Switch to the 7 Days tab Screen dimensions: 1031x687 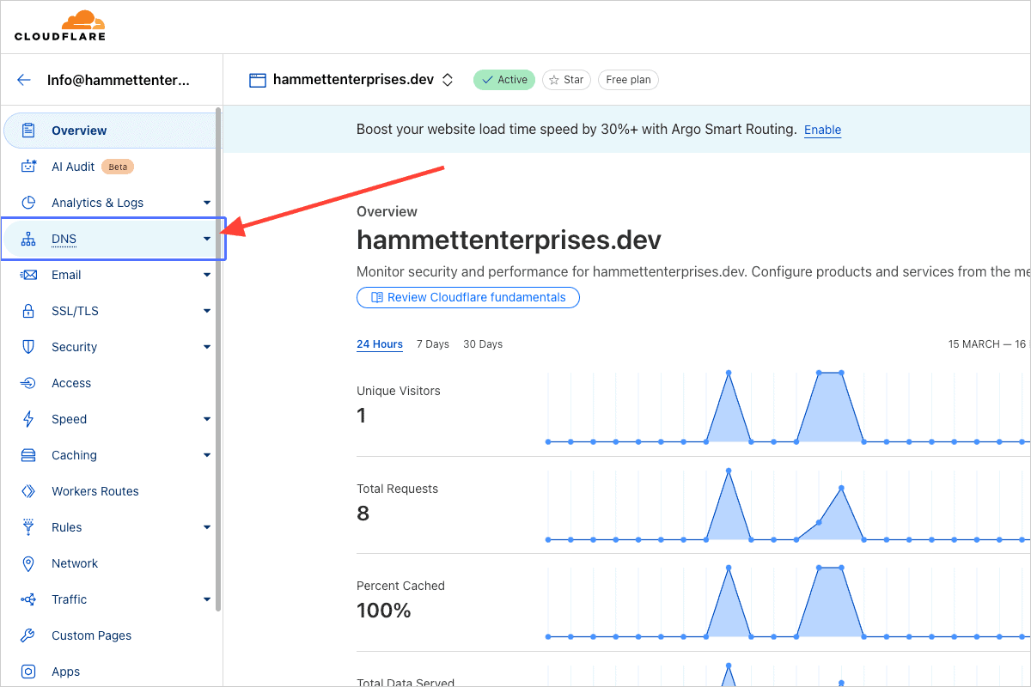click(433, 344)
